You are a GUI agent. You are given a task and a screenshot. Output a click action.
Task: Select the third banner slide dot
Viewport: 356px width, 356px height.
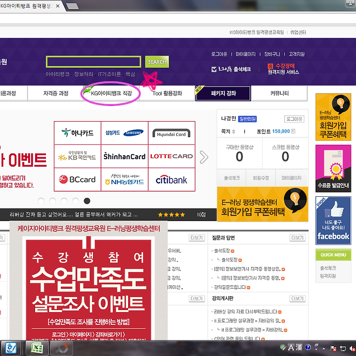click(x=64, y=201)
